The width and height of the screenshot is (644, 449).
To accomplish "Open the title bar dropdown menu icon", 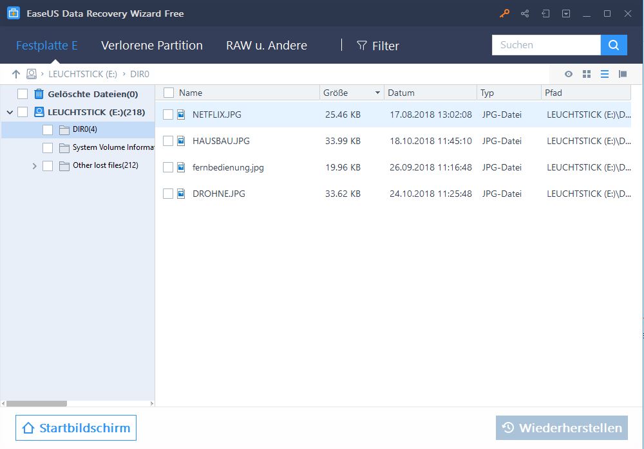I will click(566, 14).
